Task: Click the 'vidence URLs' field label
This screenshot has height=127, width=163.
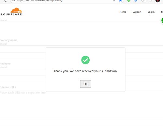Action: tap(8, 87)
